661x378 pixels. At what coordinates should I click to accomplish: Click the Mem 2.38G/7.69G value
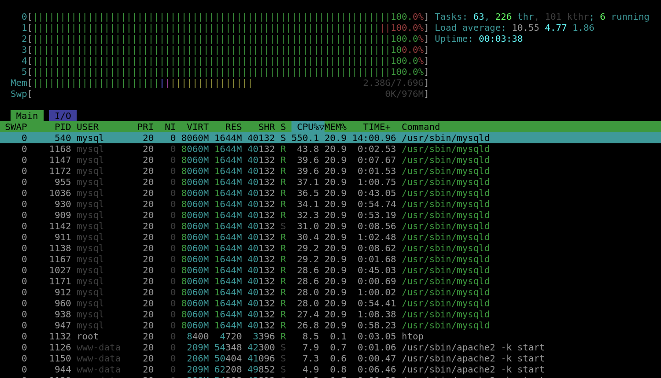coord(393,83)
